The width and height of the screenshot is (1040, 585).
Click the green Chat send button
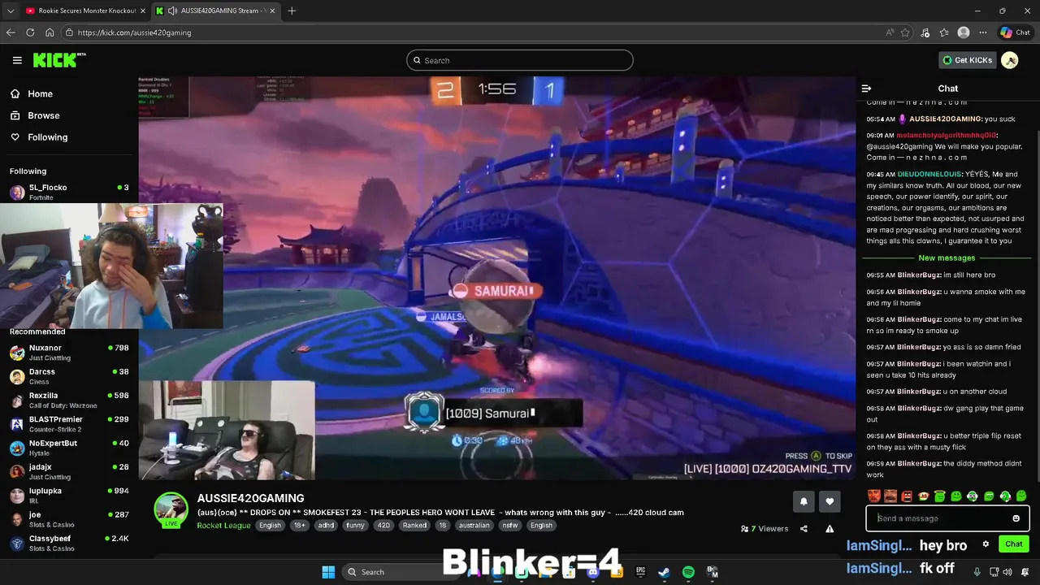1013,544
